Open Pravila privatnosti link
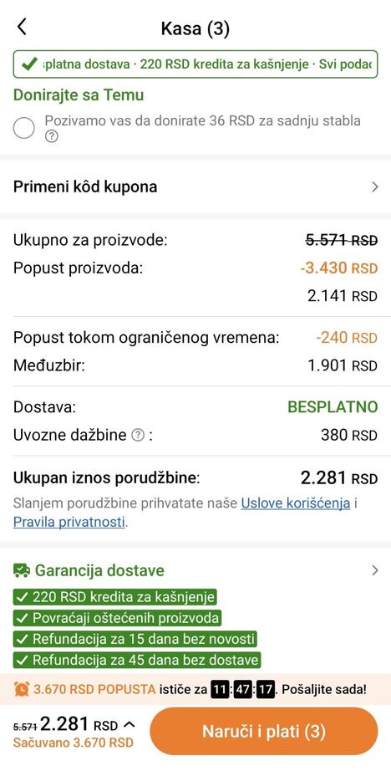Viewport: 391px width, 771px height. [x=69, y=522]
